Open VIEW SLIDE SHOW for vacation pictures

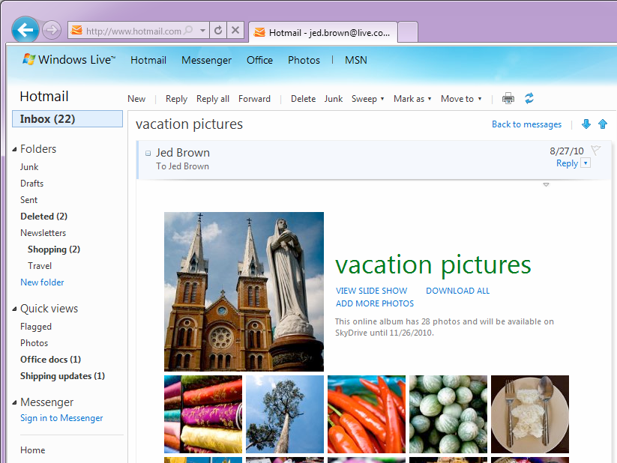(371, 290)
